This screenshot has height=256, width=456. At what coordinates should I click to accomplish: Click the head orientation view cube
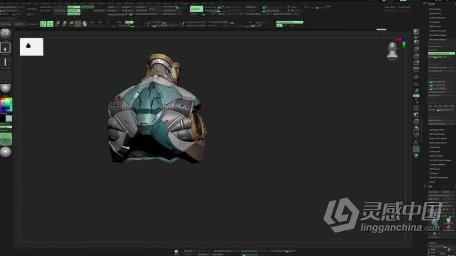[392, 51]
